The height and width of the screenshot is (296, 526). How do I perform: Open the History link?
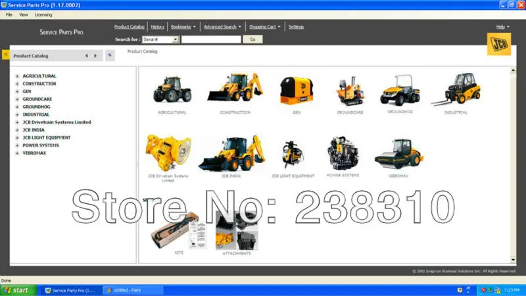(157, 27)
